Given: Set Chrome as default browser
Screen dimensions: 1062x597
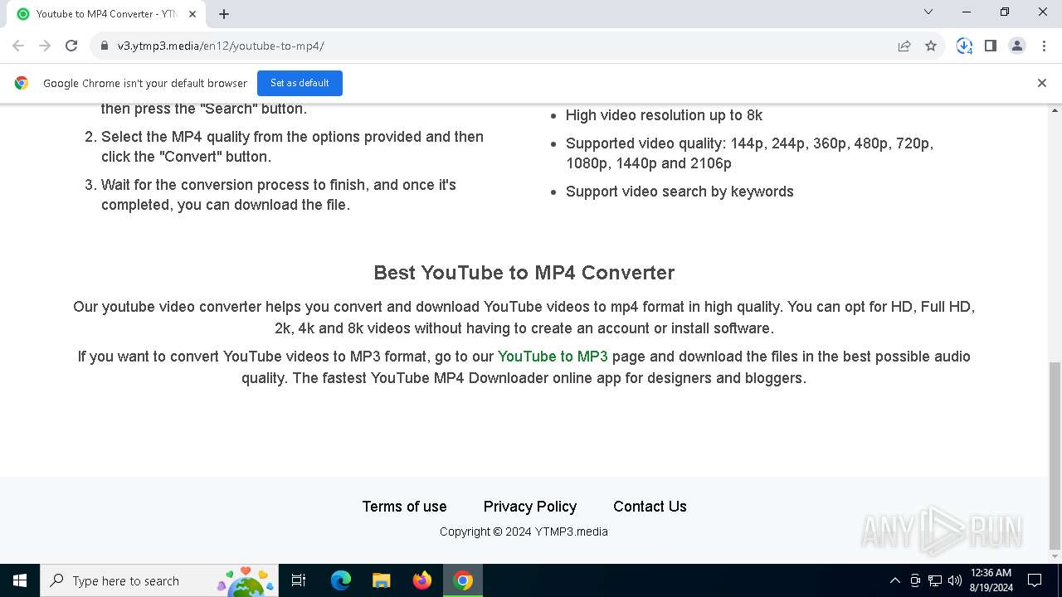Looking at the screenshot, I should (300, 83).
